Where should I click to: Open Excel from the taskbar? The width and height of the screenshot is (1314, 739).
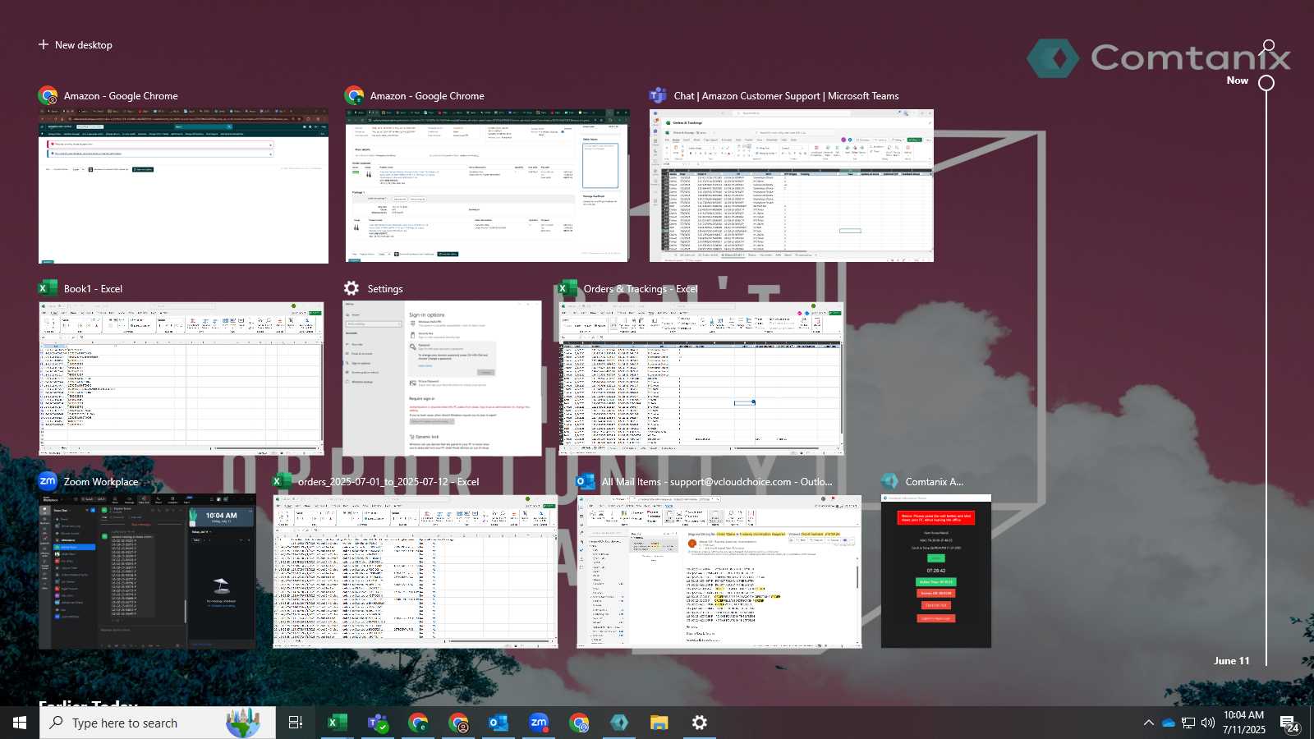pyautogui.click(x=337, y=723)
